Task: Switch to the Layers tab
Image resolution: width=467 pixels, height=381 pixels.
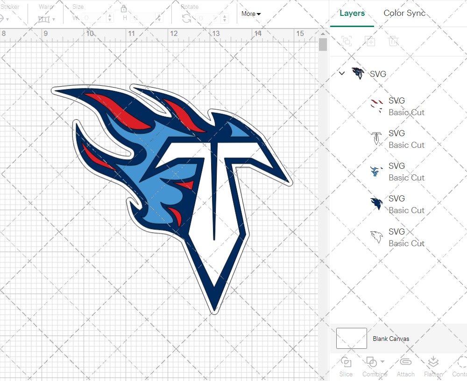Action: coord(352,13)
